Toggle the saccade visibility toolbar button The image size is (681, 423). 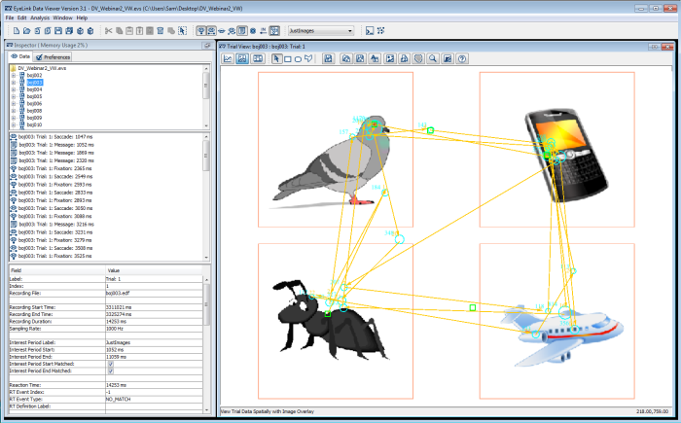click(211, 31)
